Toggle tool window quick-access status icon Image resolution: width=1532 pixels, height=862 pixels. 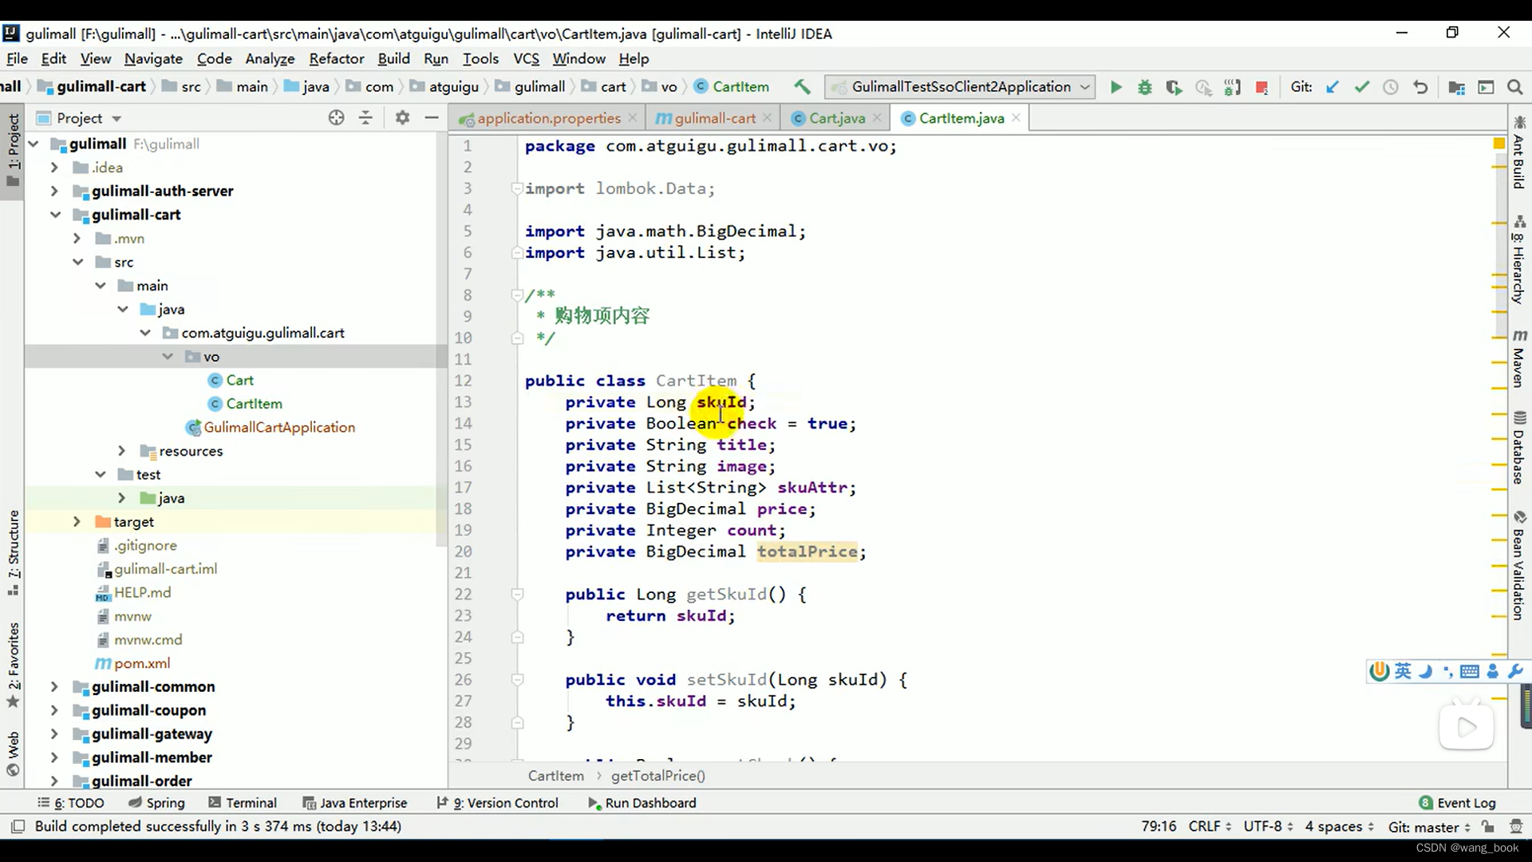click(18, 826)
